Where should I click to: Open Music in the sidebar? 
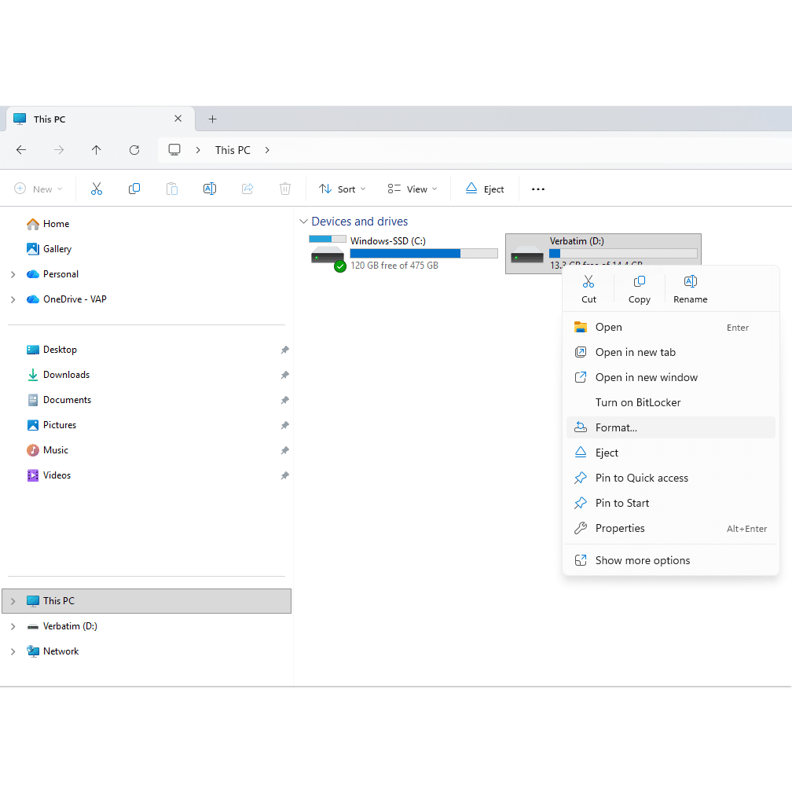point(47,450)
